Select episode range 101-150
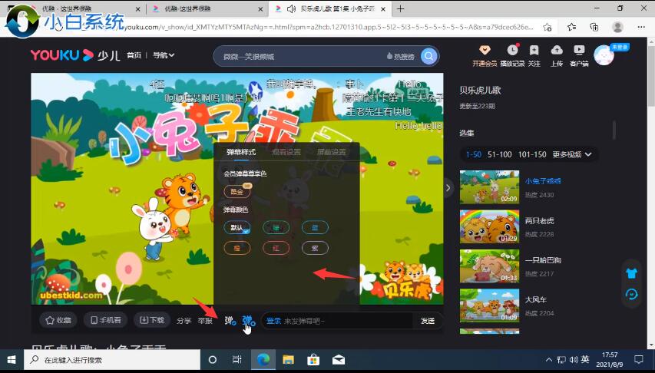The width and height of the screenshot is (655, 373). (532, 154)
